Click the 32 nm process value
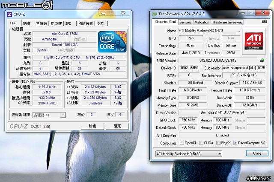274x182 pixels. [41, 50]
